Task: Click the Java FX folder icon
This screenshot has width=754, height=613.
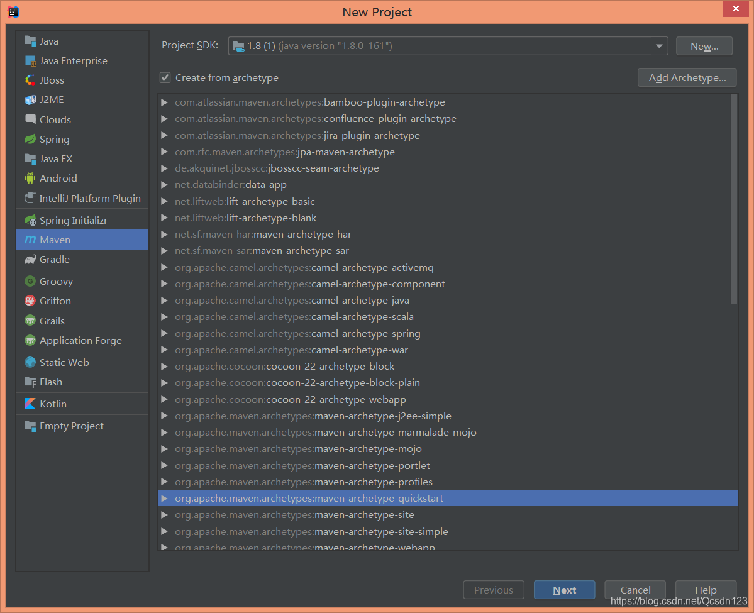Action: point(30,158)
